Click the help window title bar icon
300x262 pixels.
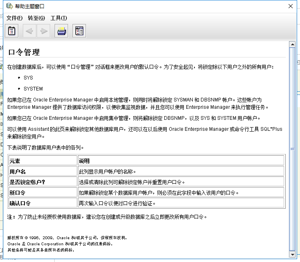[x=9, y=6]
